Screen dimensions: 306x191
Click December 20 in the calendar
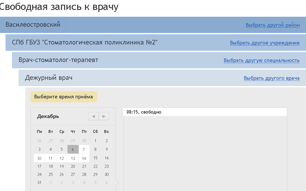pyautogui.click(x=73, y=166)
